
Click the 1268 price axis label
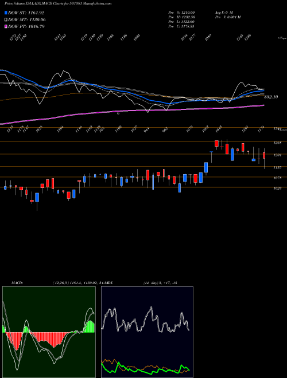point(277,143)
